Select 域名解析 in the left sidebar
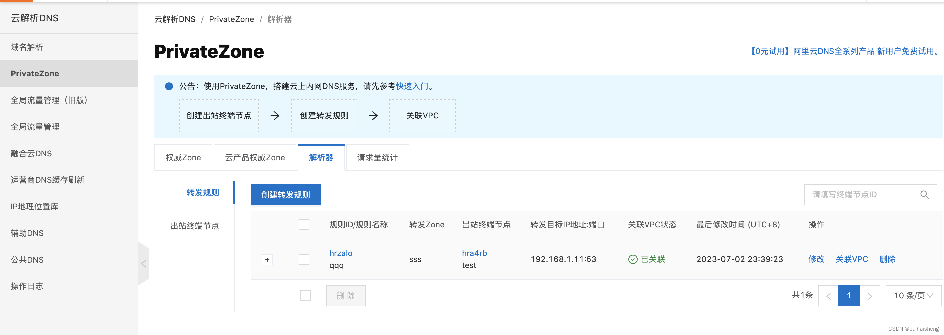 click(26, 47)
